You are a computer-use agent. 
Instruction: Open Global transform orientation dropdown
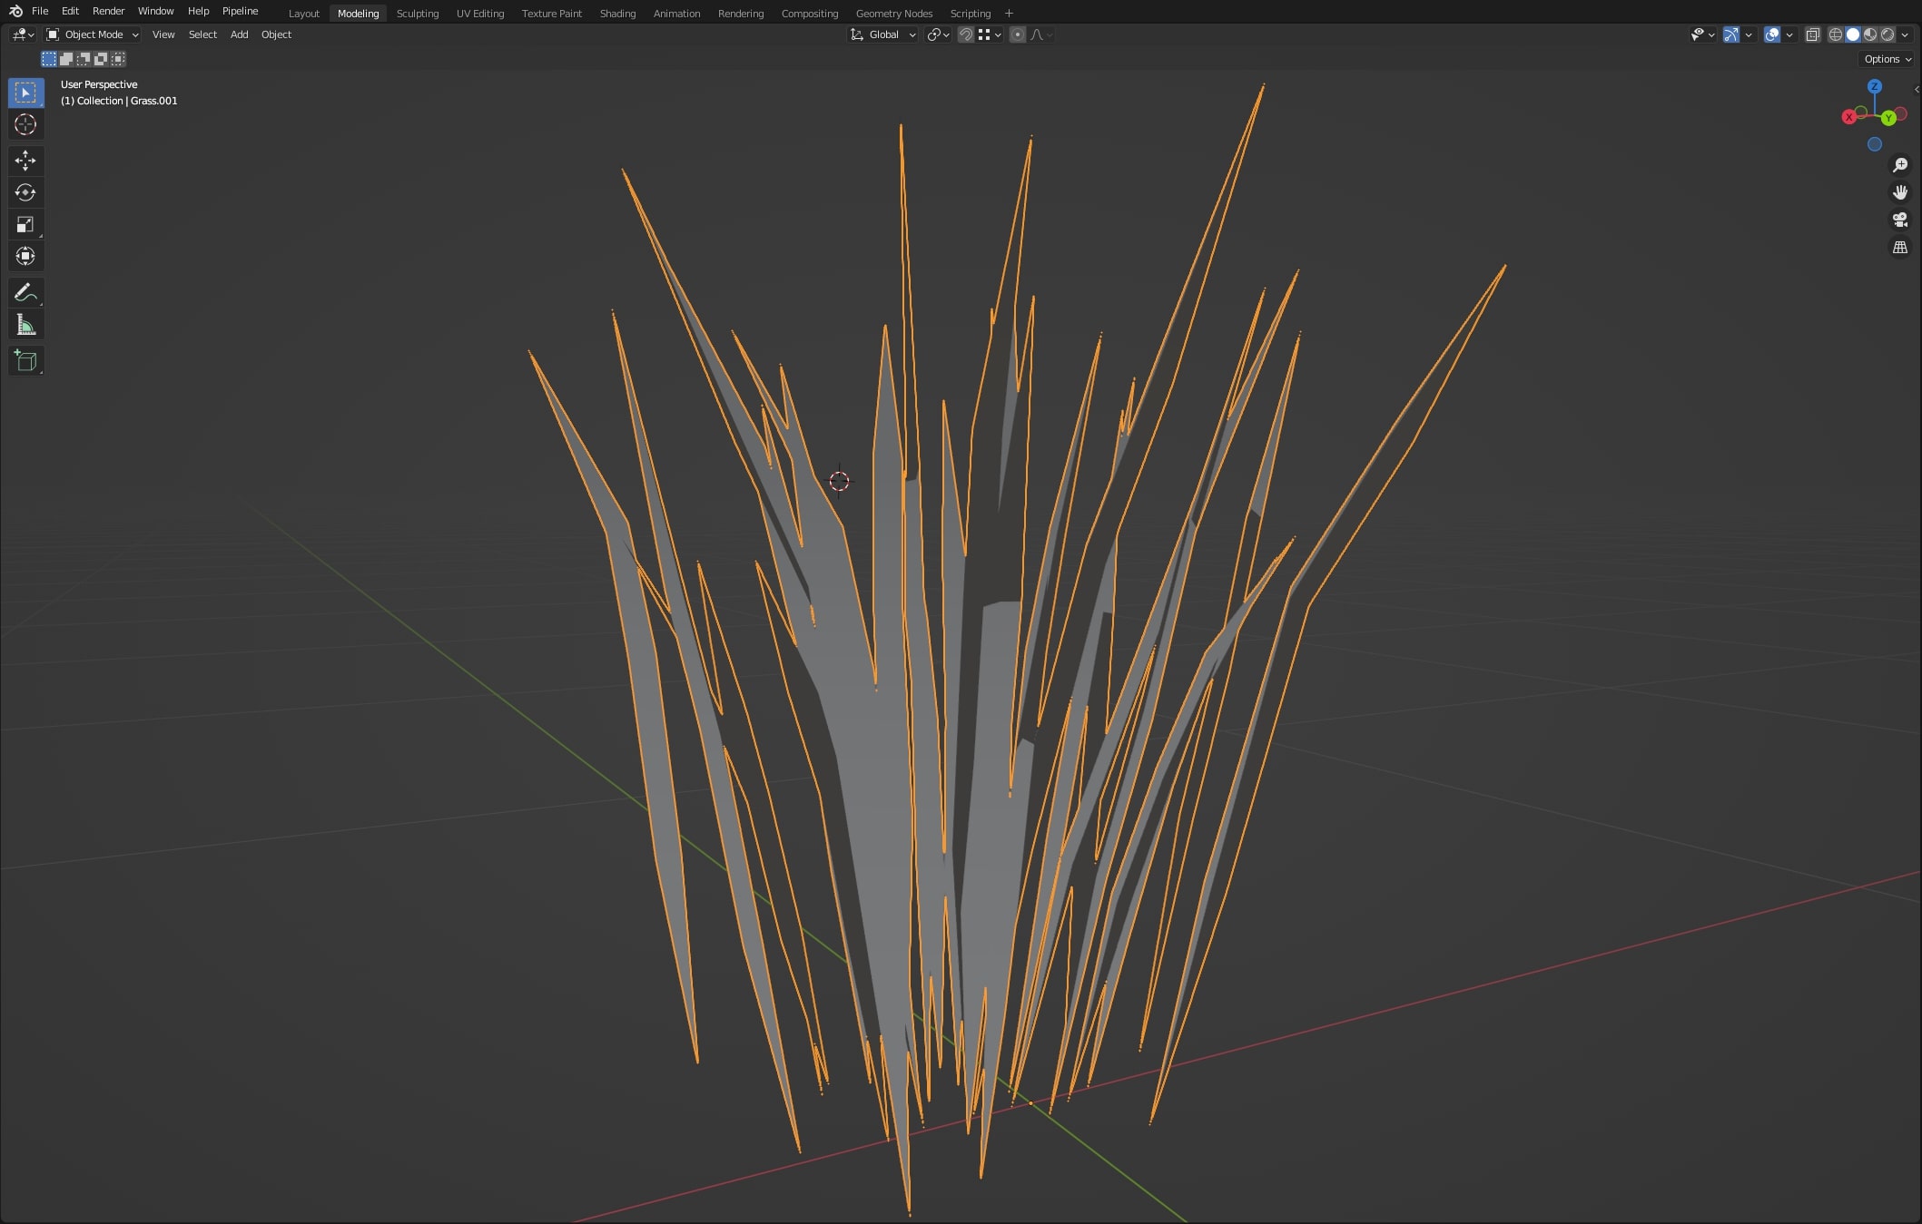pos(883,34)
